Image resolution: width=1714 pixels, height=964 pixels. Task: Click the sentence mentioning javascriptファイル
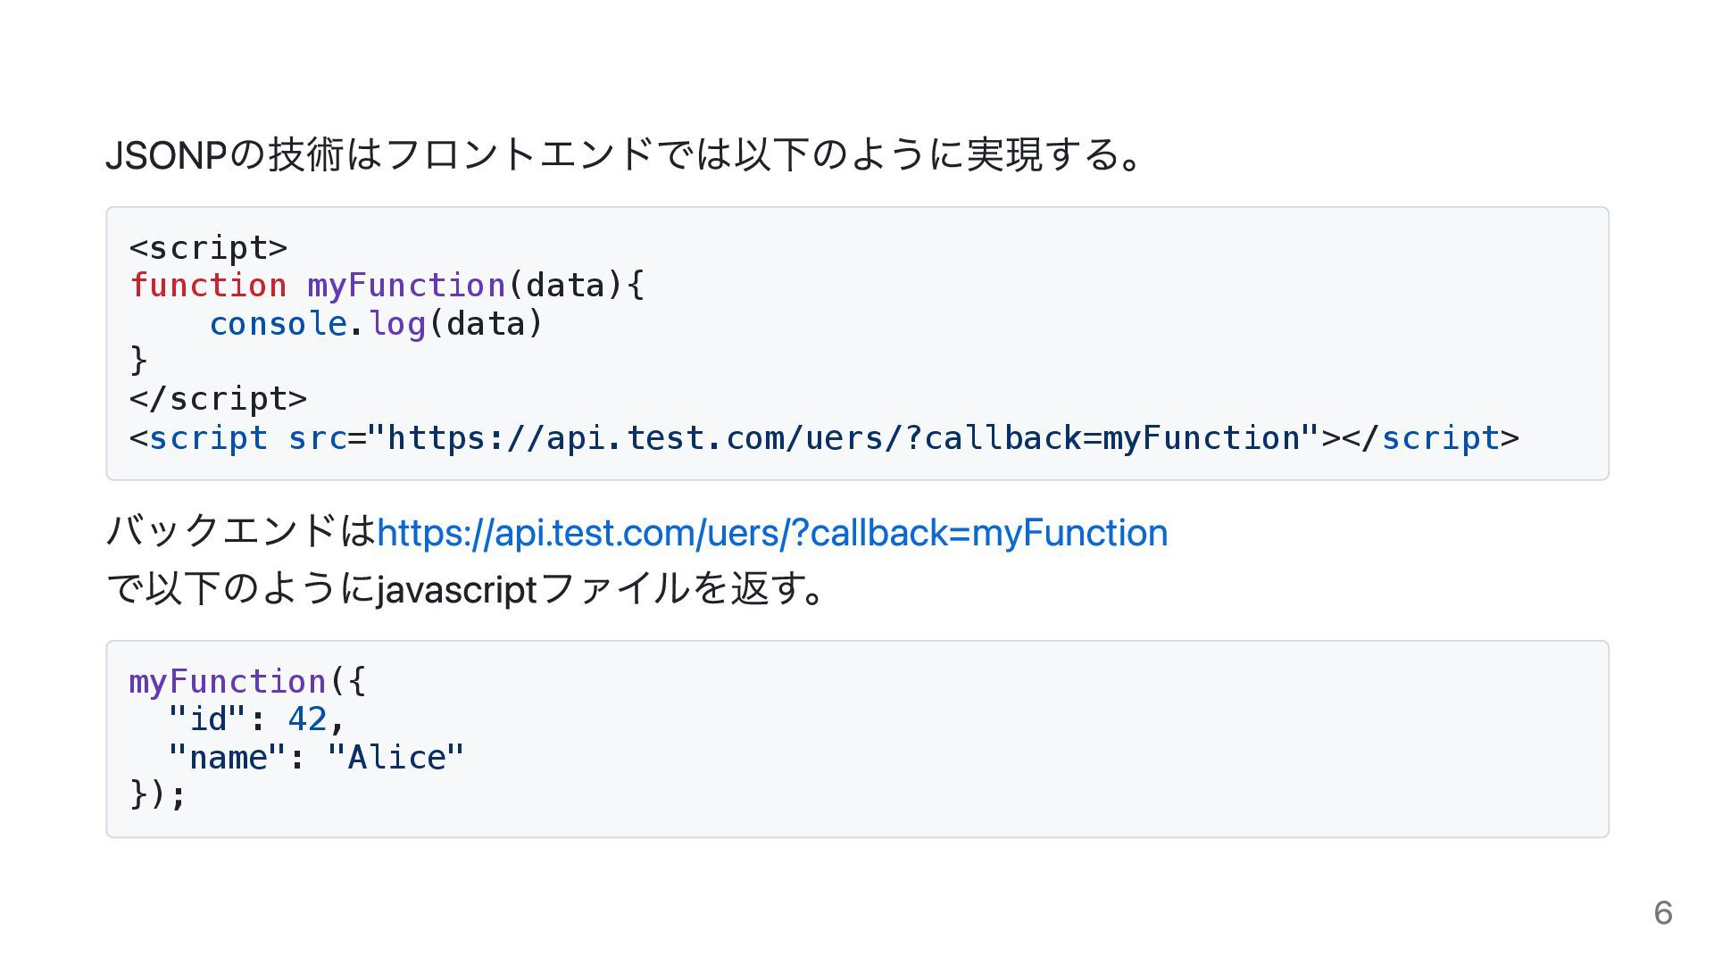[x=465, y=589]
